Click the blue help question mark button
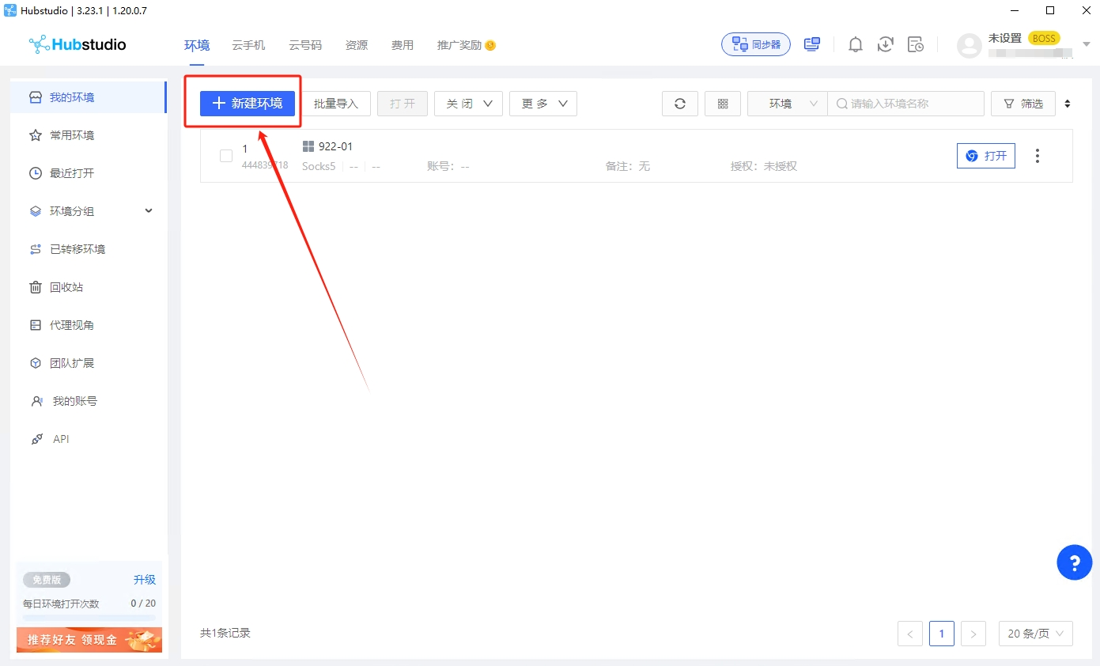The width and height of the screenshot is (1100, 666). coord(1074,563)
